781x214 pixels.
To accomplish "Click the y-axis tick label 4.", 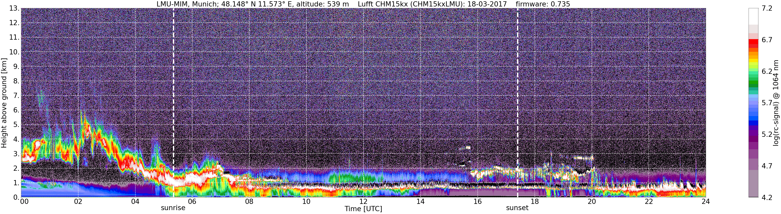I will coord(16,139).
